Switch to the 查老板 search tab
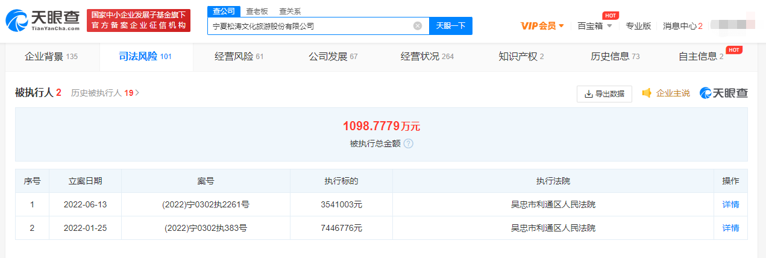Screen dimensions: 766x258 click(257, 11)
